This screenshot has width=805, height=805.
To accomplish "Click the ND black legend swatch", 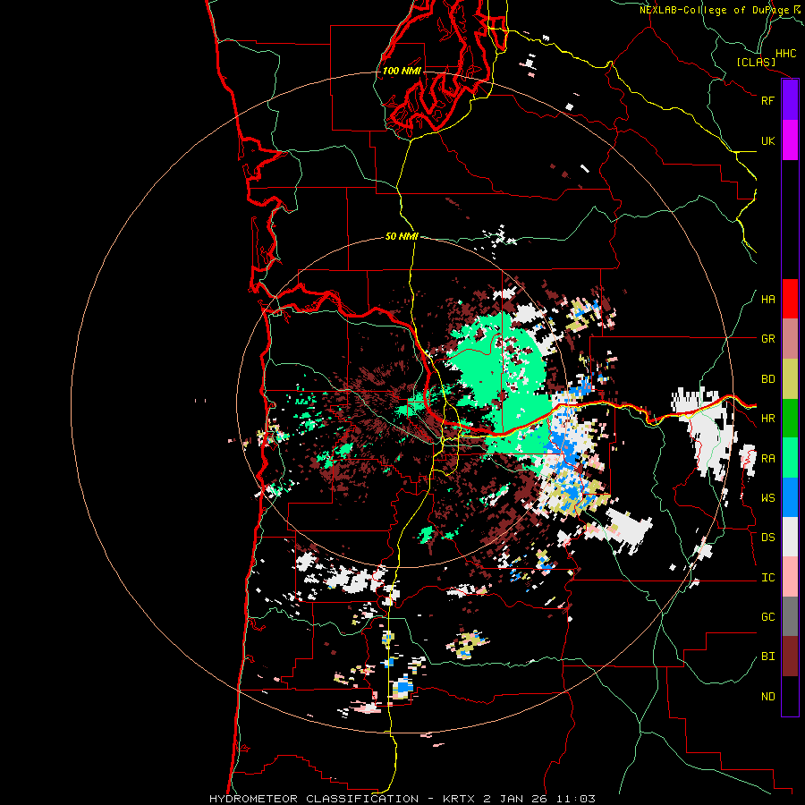I will 790,696.
